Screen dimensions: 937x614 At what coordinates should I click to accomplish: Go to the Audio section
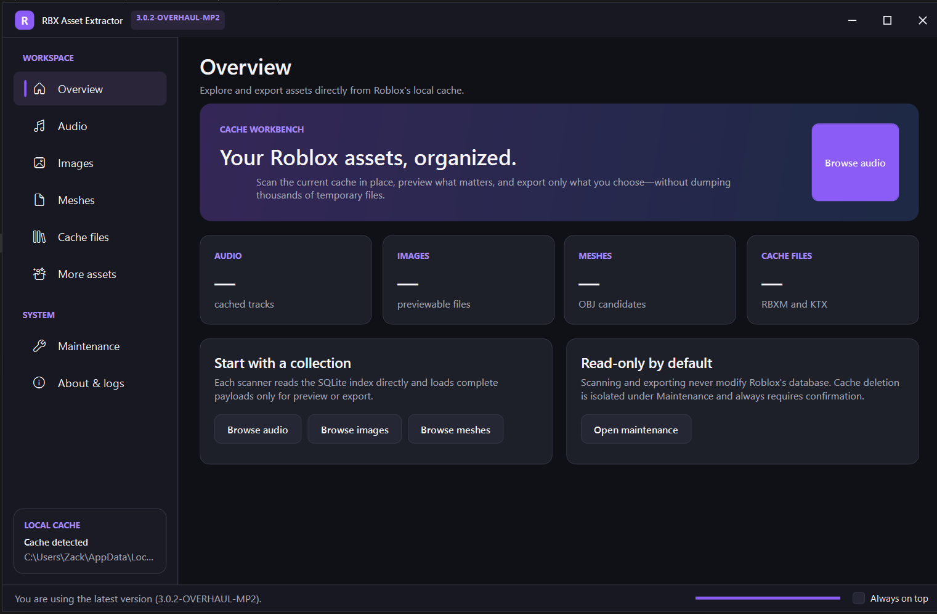click(90, 126)
